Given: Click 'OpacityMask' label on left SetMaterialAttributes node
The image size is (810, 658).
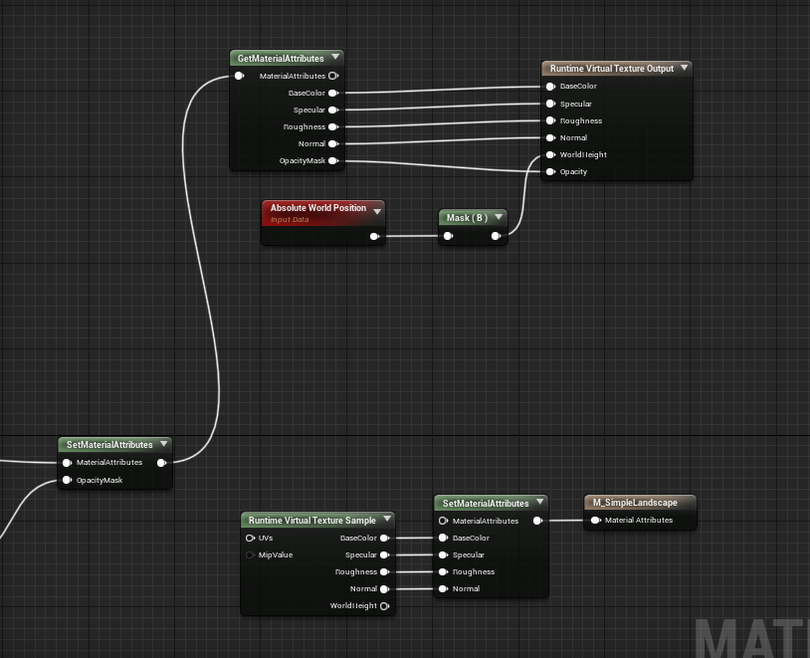Looking at the screenshot, I should 100,480.
